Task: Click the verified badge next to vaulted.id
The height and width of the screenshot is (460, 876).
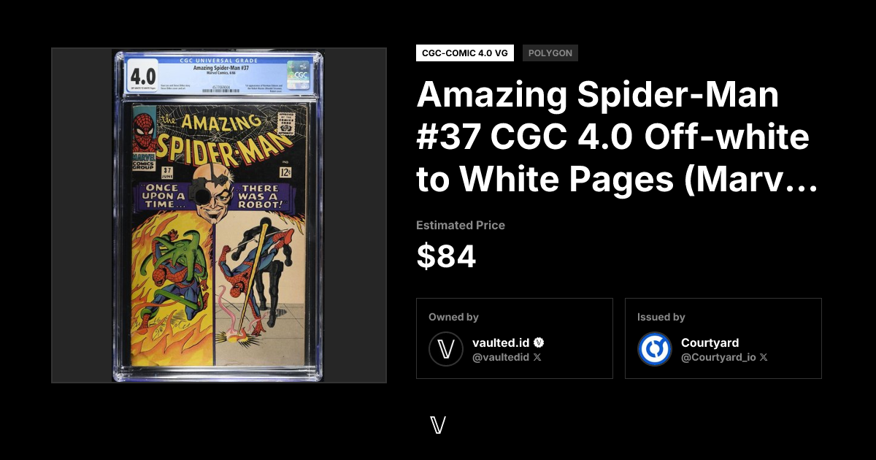Action: 539,342
